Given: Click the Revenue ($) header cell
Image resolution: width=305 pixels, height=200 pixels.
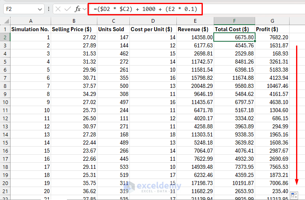Looking at the screenshot, I should (195, 29).
